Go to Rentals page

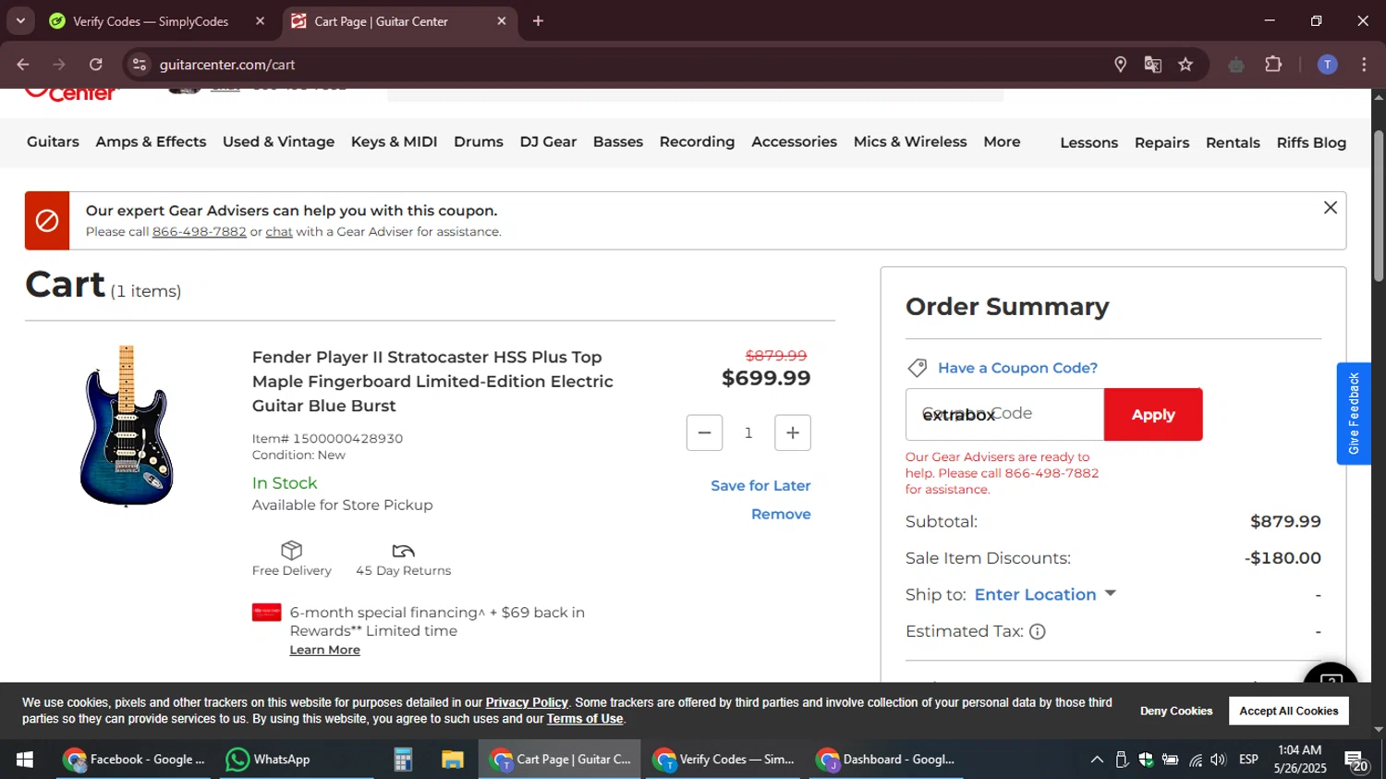tap(1233, 142)
